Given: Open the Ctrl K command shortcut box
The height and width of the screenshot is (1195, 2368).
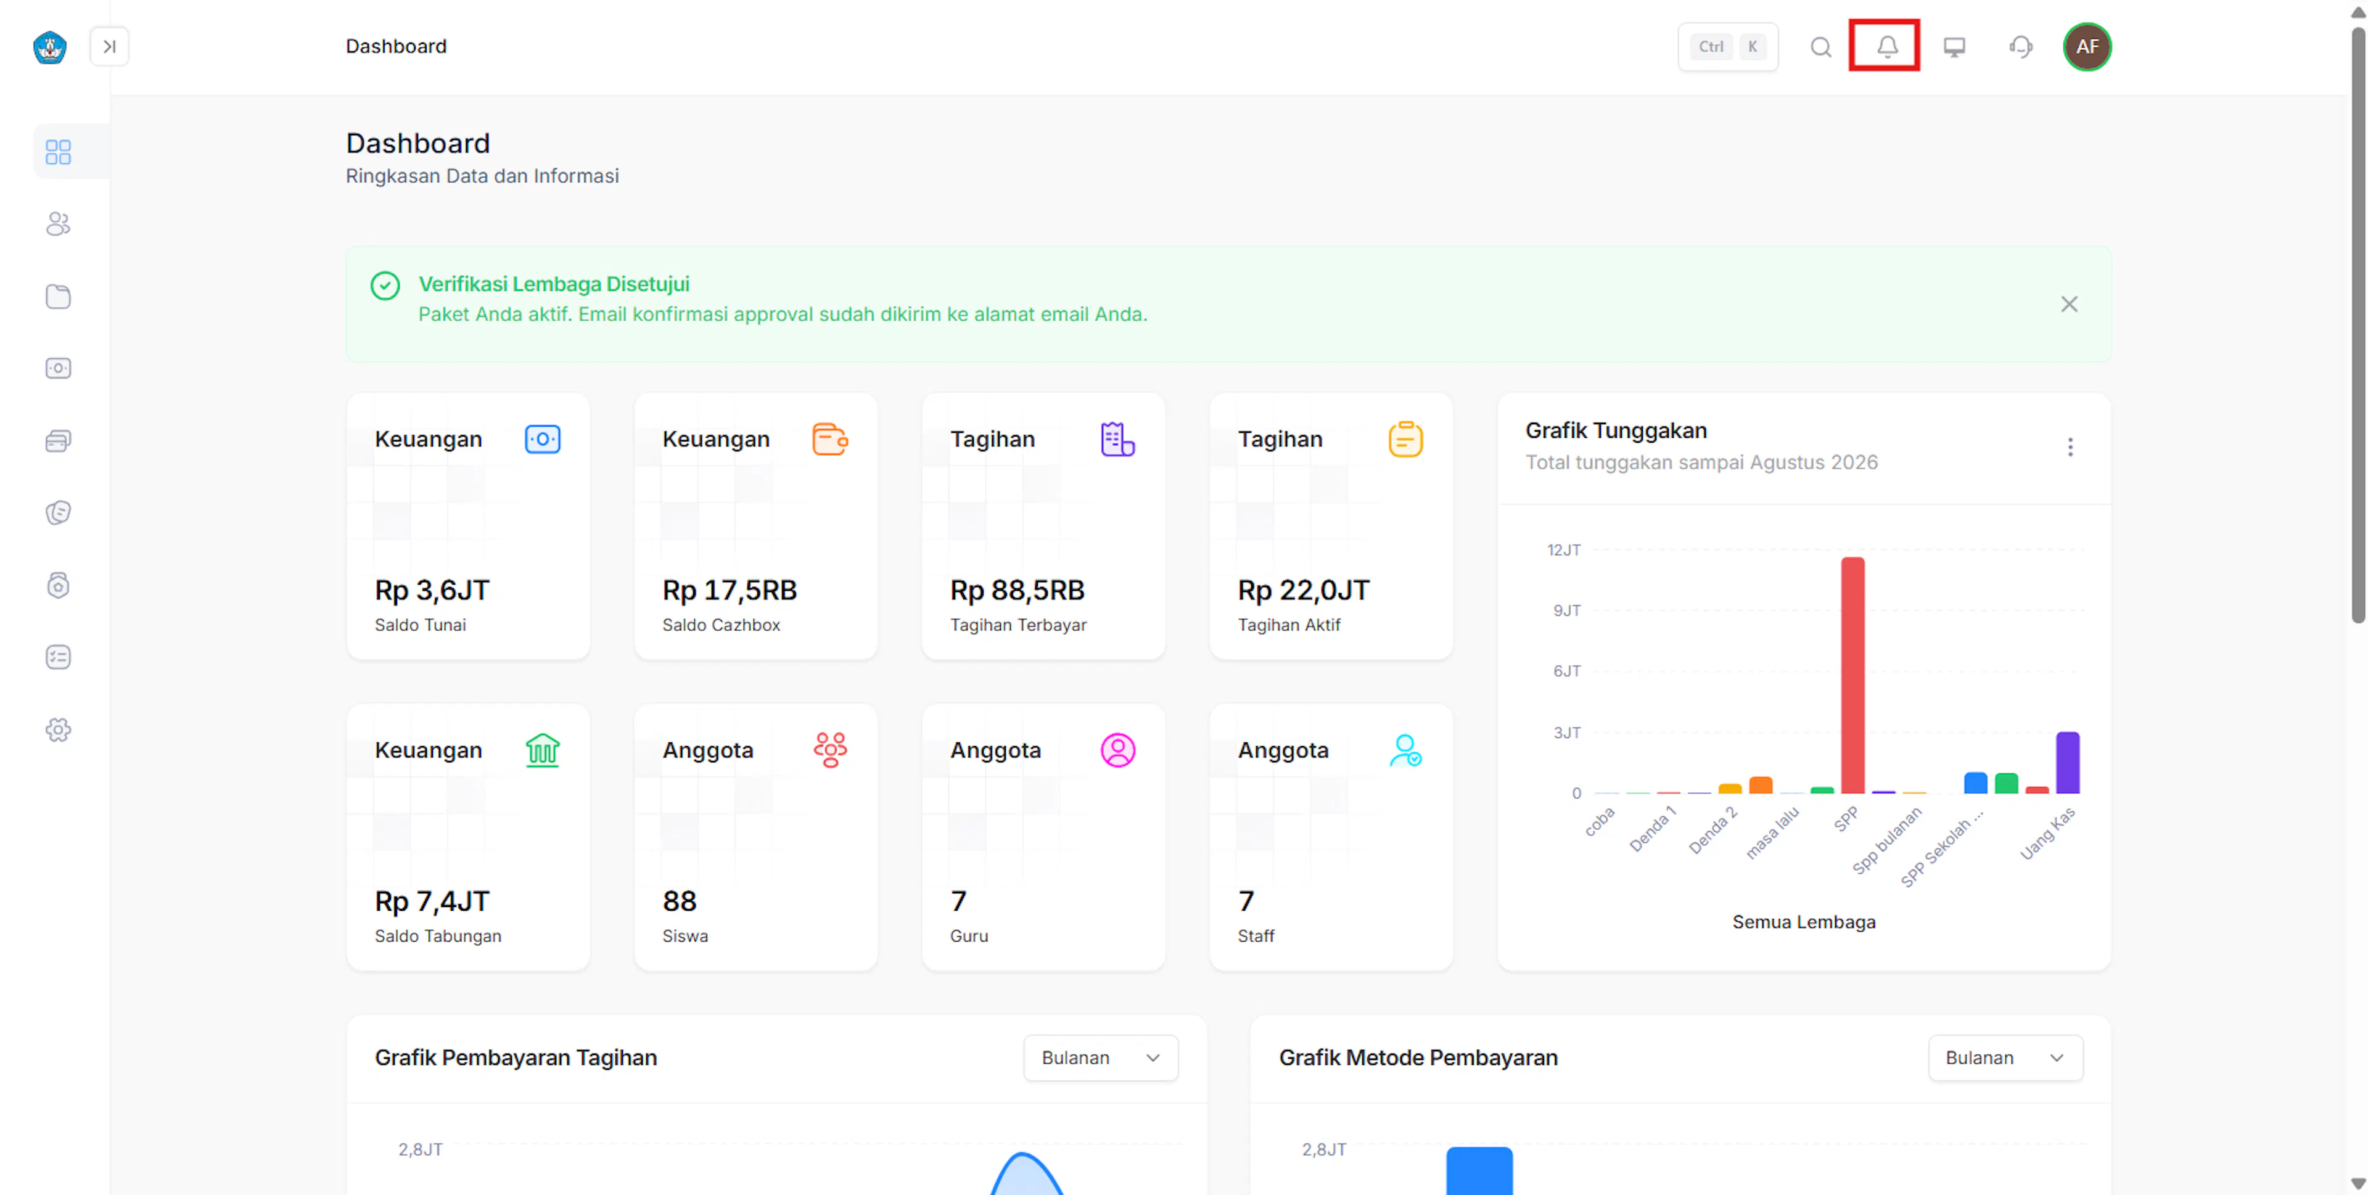Looking at the screenshot, I should pyautogui.click(x=1727, y=46).
